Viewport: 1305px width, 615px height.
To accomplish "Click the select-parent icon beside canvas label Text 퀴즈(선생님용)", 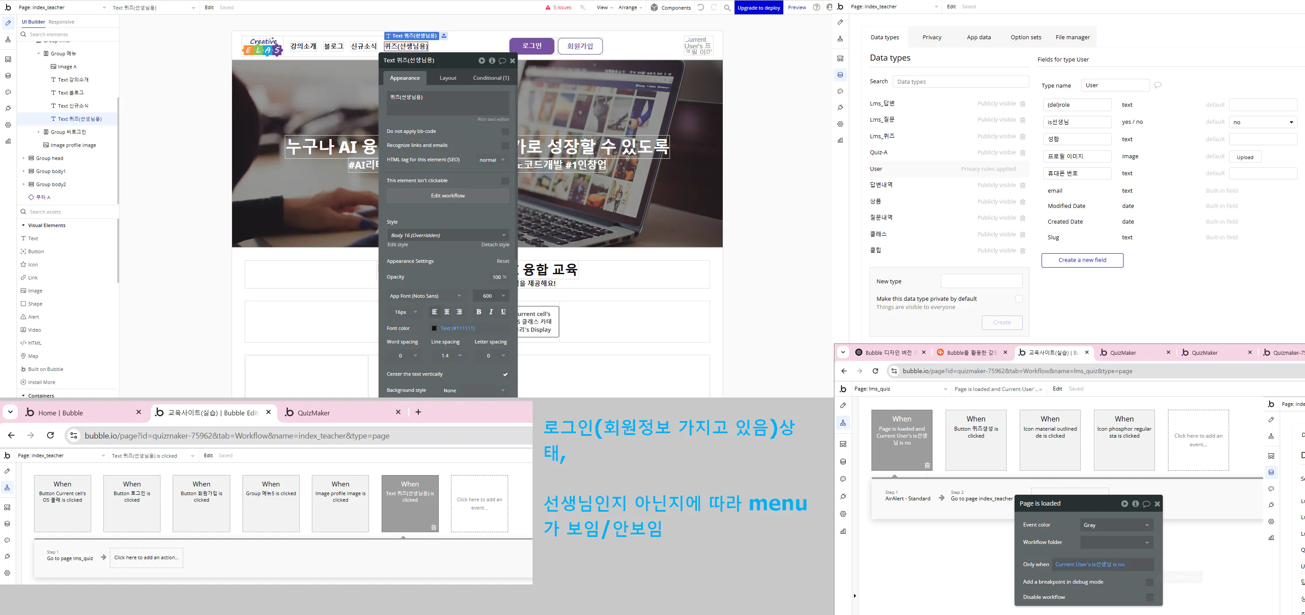I will point(444,36).
